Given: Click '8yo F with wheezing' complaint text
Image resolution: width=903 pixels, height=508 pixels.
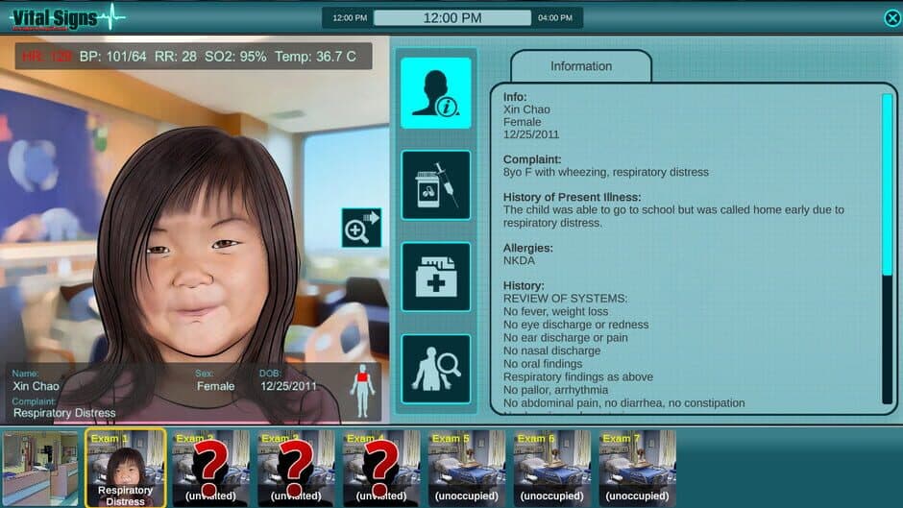Looking at the screenshot, I should [606, 172].
